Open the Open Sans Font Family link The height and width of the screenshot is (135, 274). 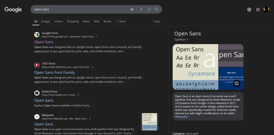tap(55, 73)
